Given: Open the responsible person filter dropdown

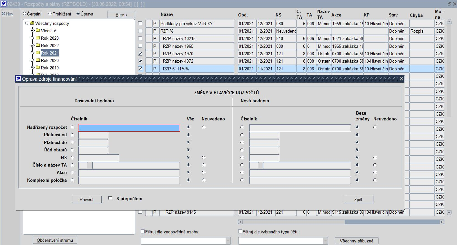Looking at the screenshot, I should pyautogui.click(x=228, y=241).
